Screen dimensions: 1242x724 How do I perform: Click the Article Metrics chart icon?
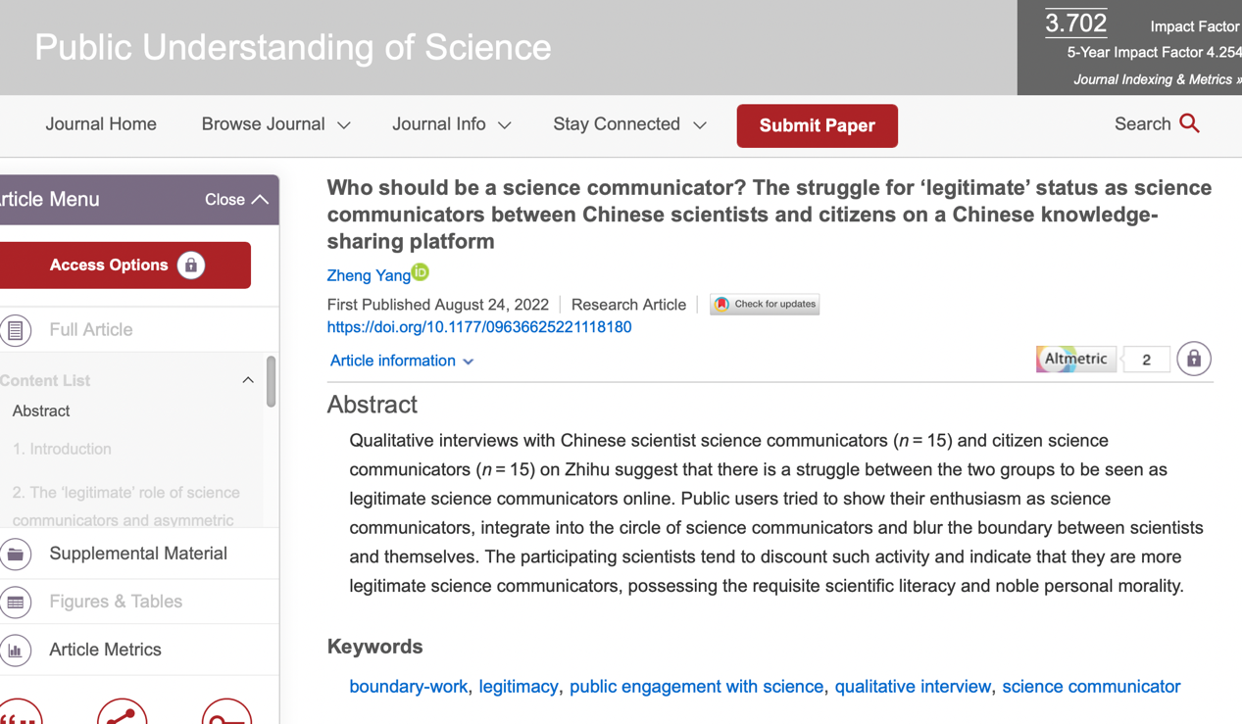16,651
